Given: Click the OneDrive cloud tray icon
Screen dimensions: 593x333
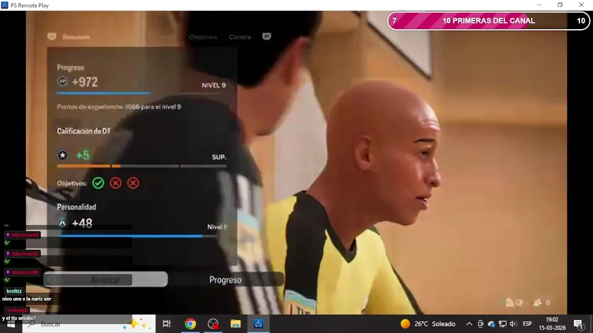Looking at the screenshot, I should coord(492,324).
